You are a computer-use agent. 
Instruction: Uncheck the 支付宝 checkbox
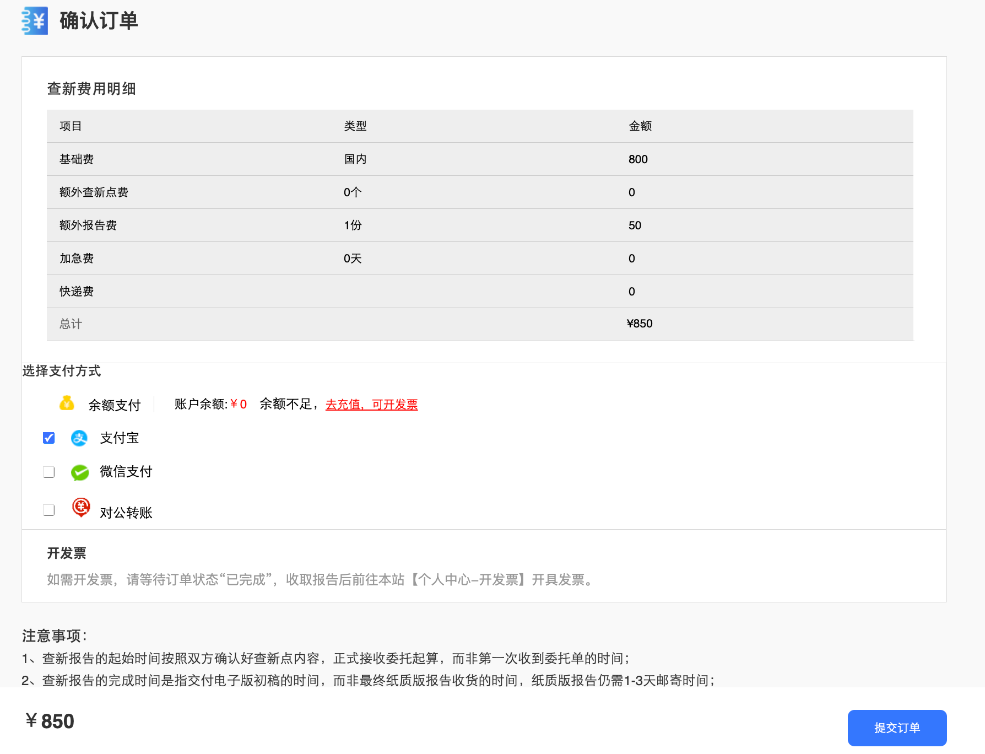(49, 438)
